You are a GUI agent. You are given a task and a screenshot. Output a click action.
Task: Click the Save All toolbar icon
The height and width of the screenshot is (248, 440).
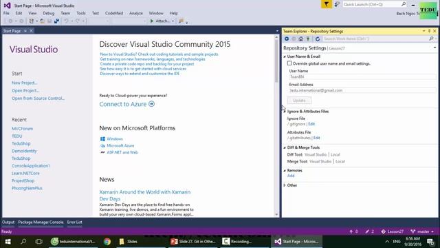coord(56,21)
